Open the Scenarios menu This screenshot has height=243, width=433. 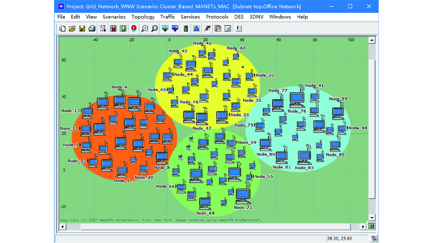pyautogui.click(x=114, y=17)
